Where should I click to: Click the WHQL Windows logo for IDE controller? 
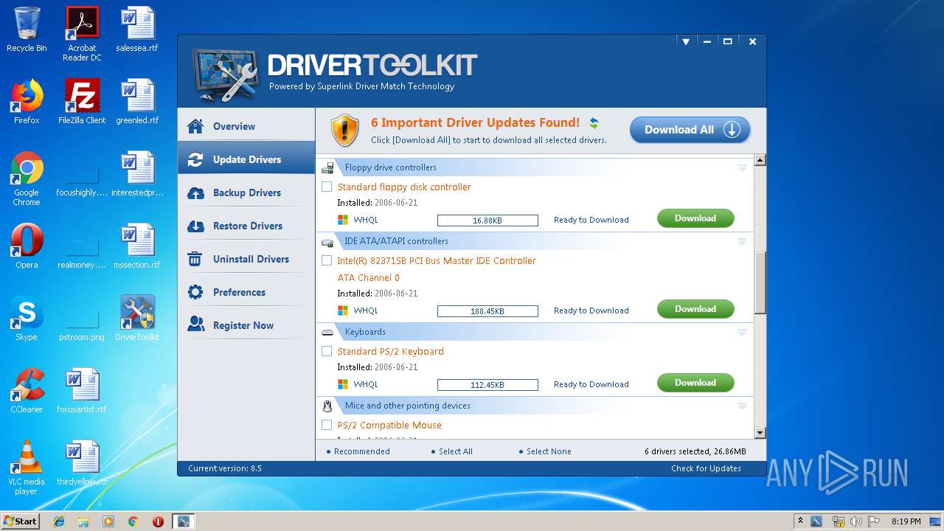point(343,310)
